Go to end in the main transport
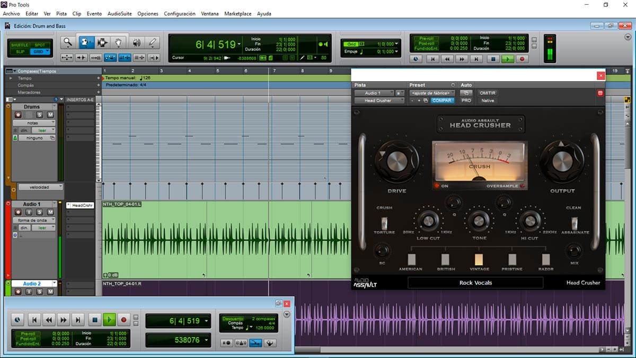Viewport: 636px width, 358px height. click(x=478, y=59)
